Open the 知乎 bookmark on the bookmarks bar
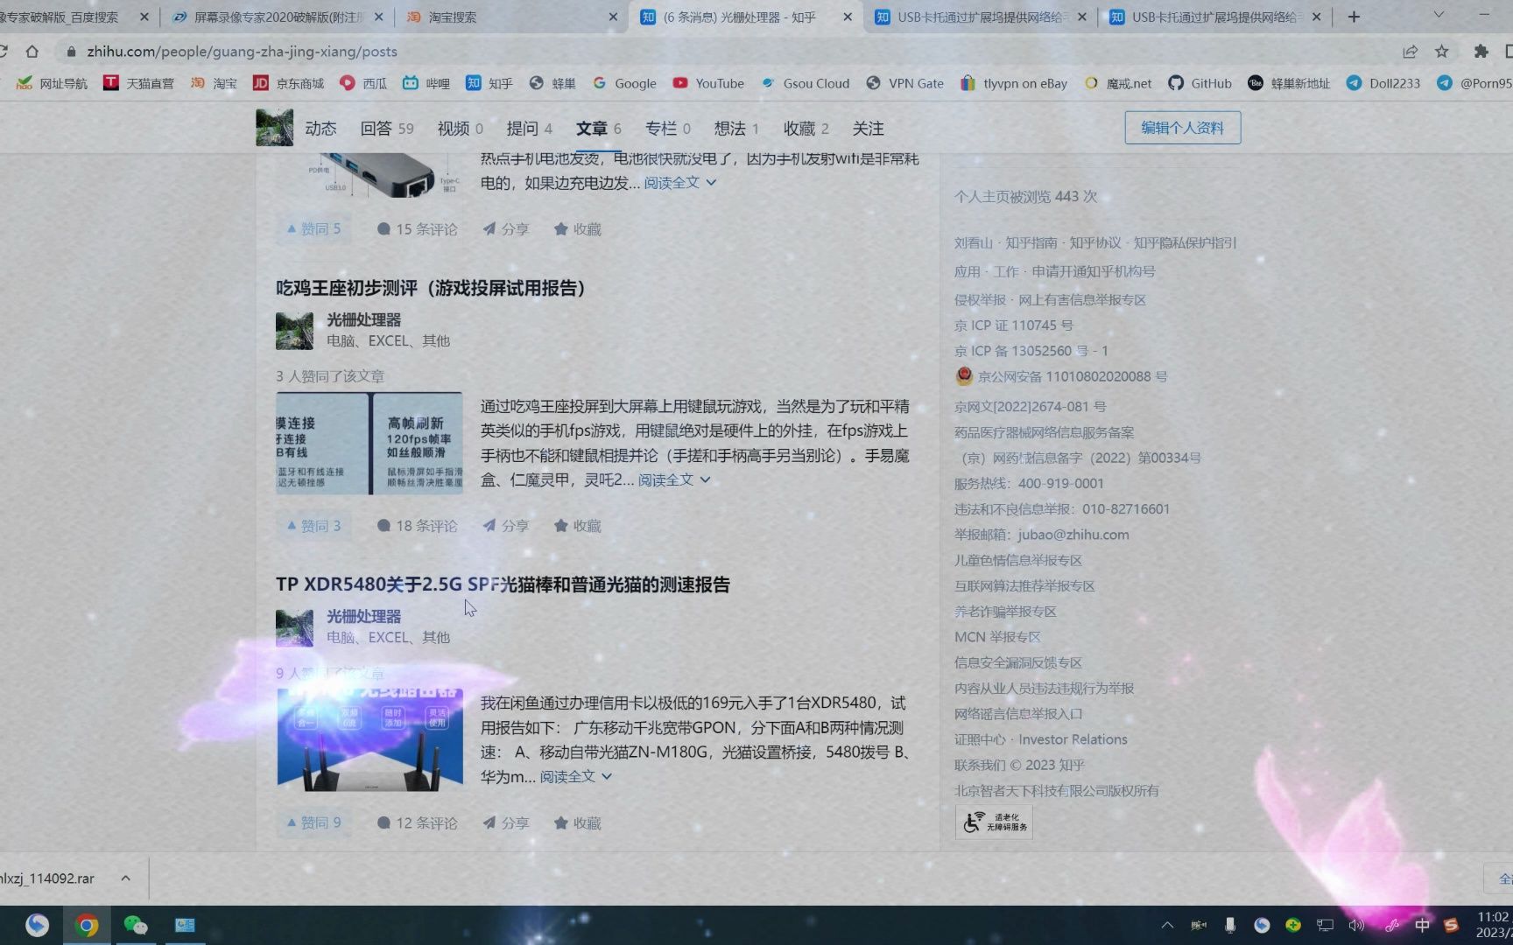 click(488, 83)
